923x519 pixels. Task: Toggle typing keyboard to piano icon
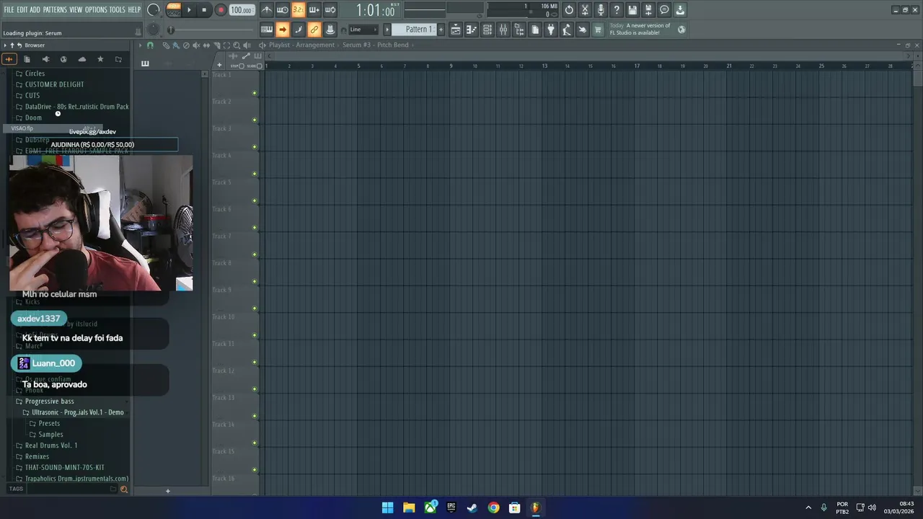click(267, 30)
